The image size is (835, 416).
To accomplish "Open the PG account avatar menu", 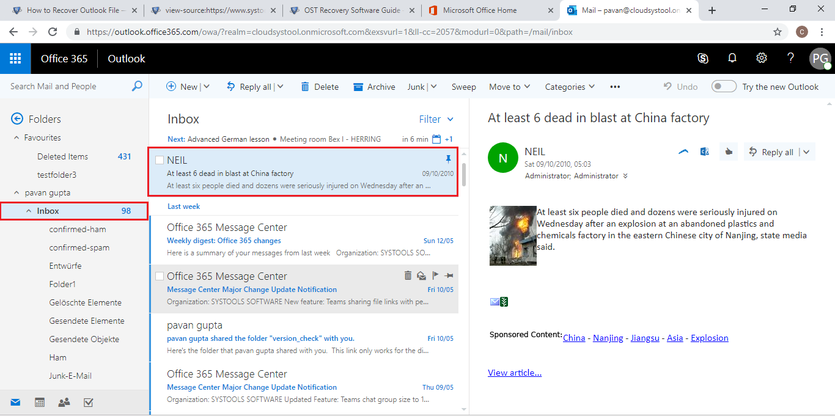I will pyautogui.click(x=820, y=59).
